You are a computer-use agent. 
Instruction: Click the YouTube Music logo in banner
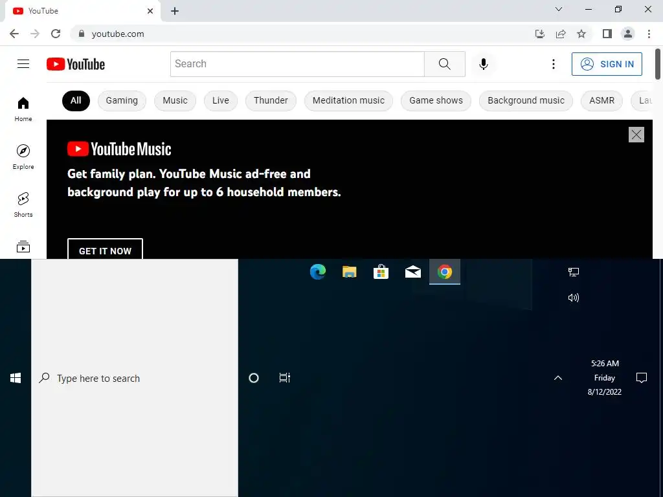[x=119, y=149]
